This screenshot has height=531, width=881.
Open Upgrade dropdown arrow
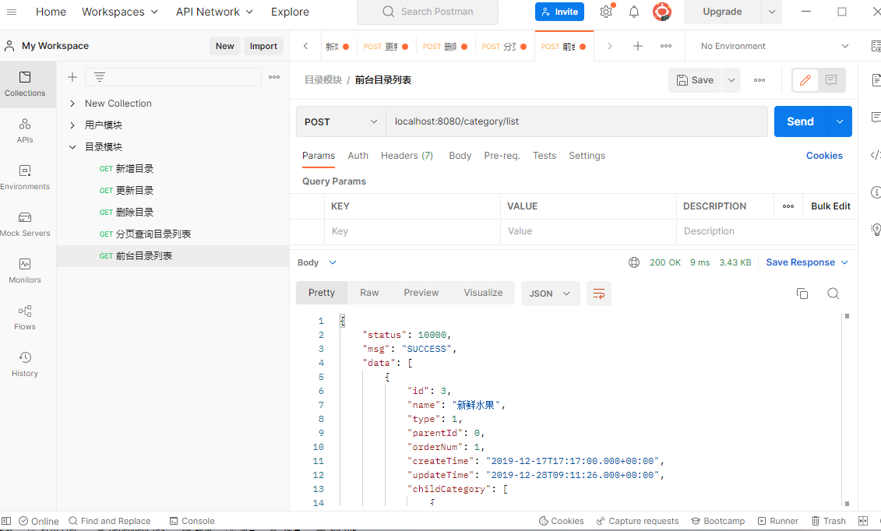[x=771, y=12]
